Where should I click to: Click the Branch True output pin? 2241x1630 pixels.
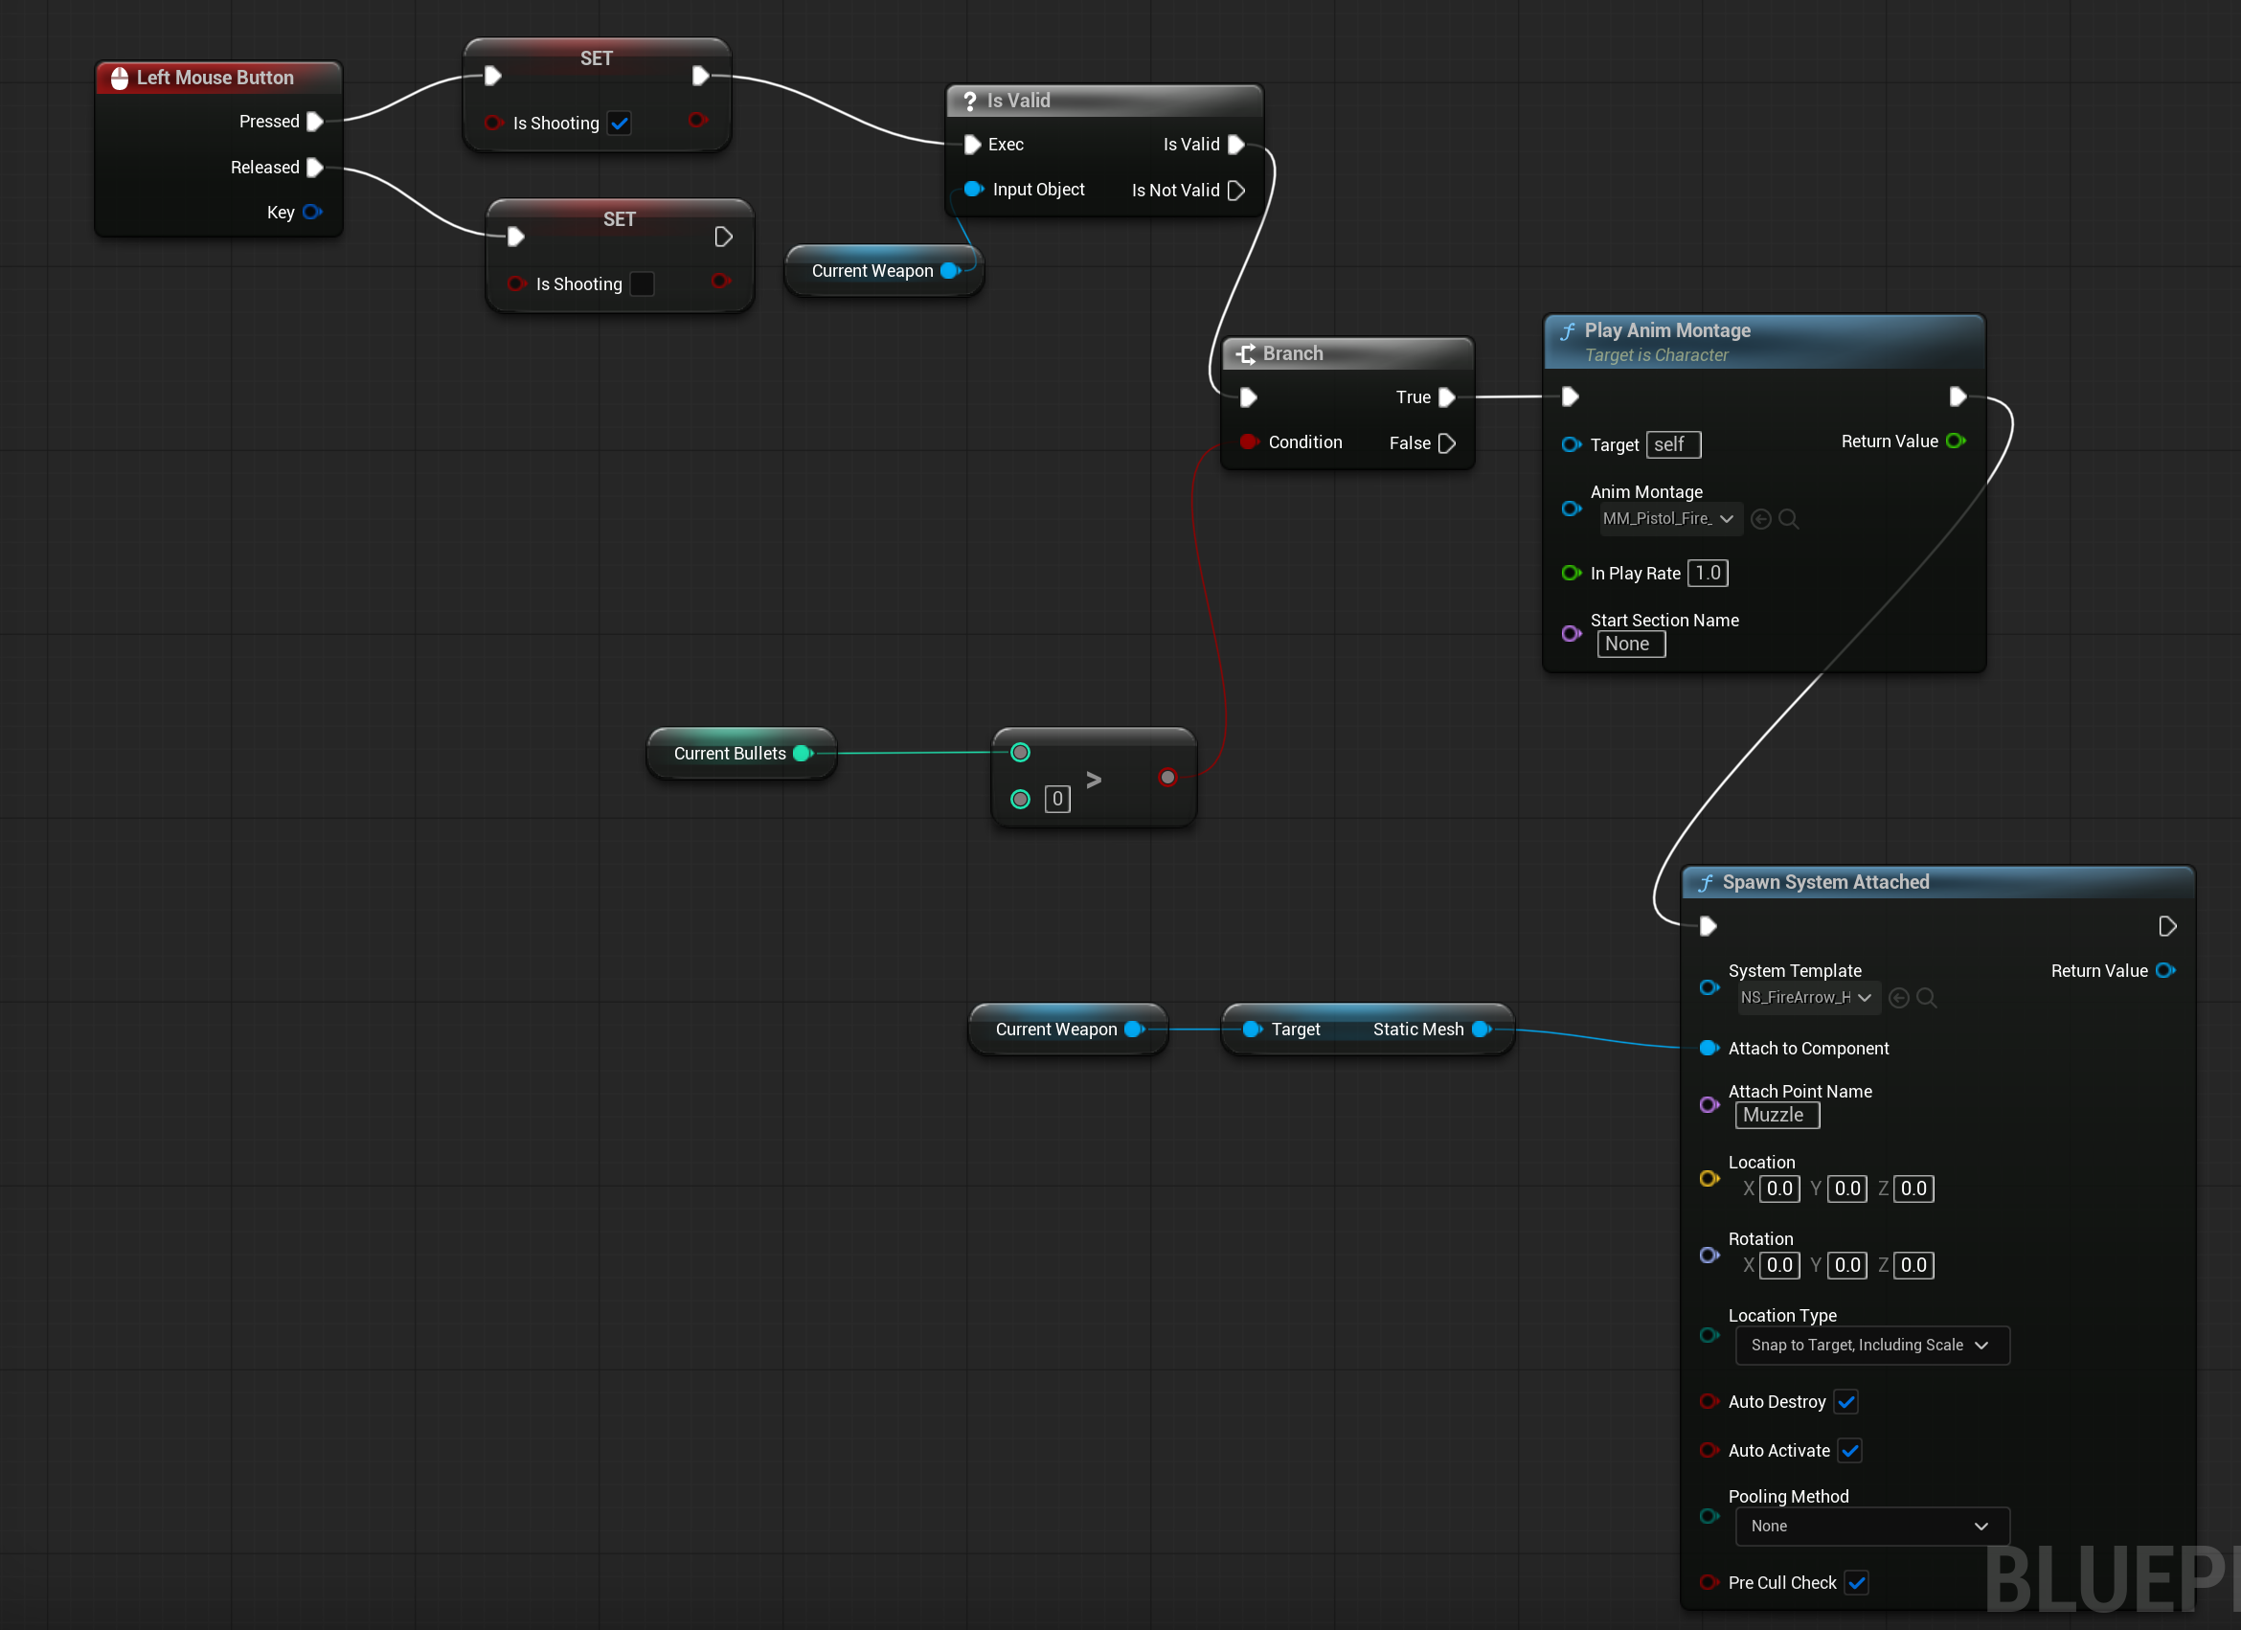(1448, 397)
